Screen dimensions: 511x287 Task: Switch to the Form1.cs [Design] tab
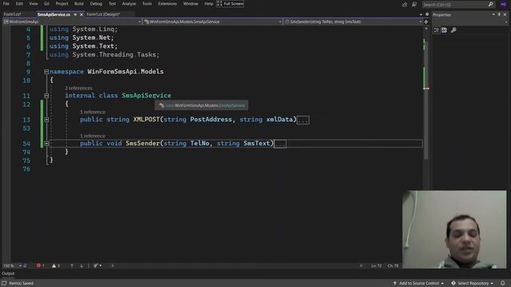click(103, 14)
